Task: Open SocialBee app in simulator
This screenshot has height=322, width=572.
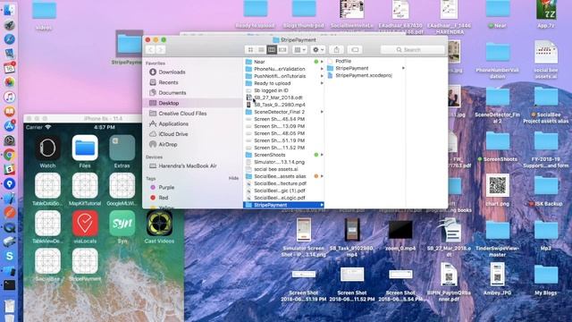Action: (47, 261)
